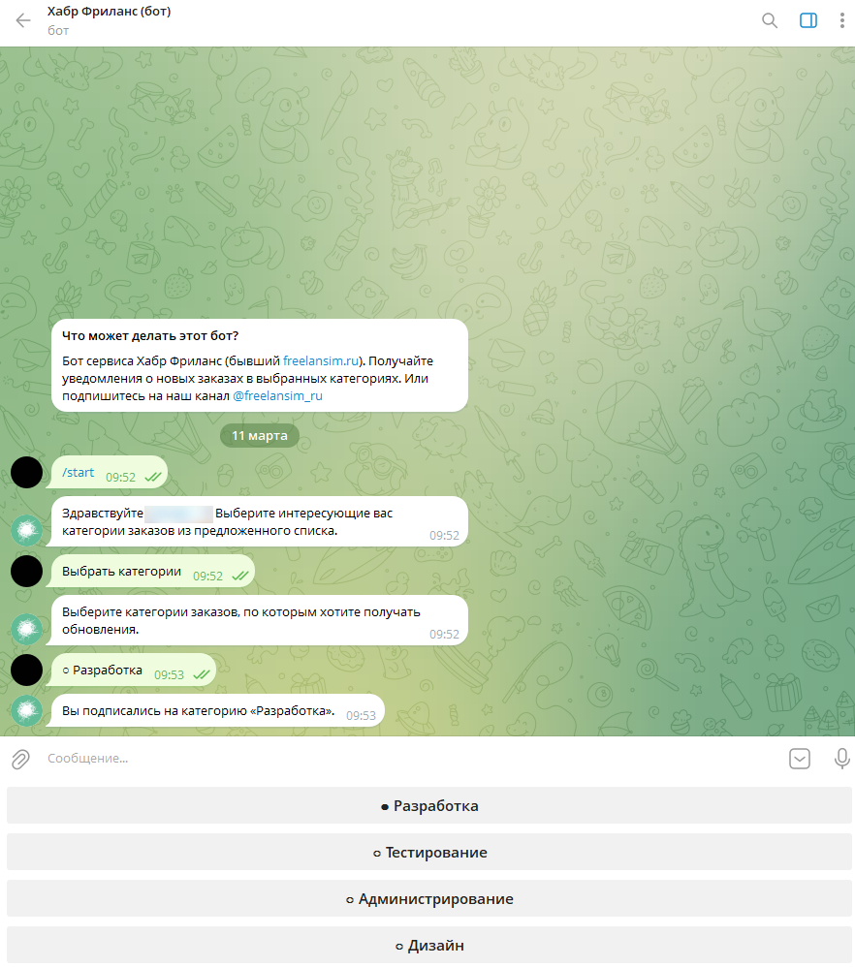Click the /start command in message
The height and width of the screenshot is (967, 855).
(x=79, y=473)
